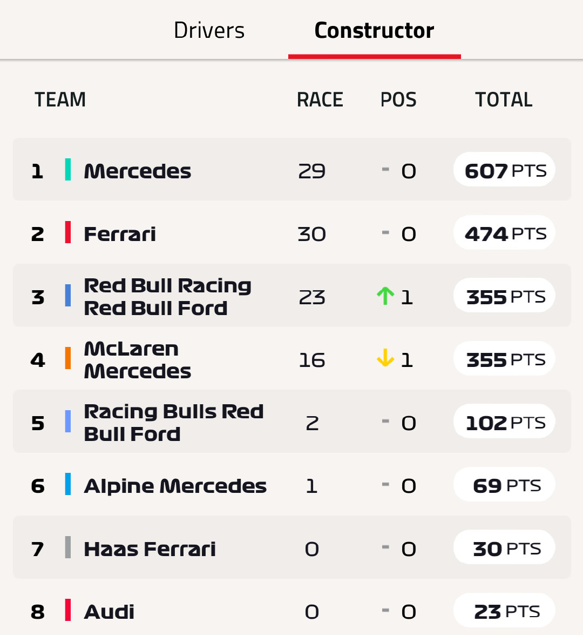Screen dimensions: 583x635
Task: Click the 474 PTS total badge
Action: (504, 232)
